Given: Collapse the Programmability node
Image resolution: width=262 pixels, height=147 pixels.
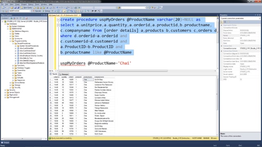Looking at the screenshot, I should coord(10,41).
